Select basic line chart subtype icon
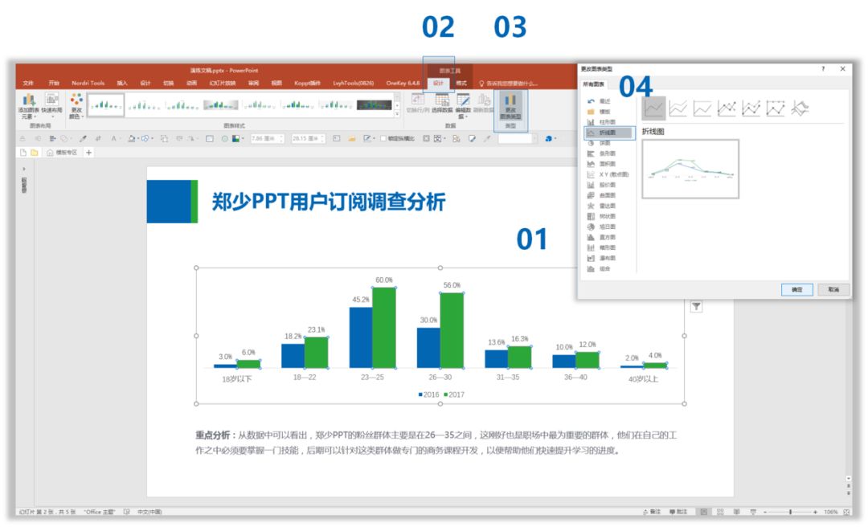The height and width of the screenshot is (527, 868). click(653, 108)
